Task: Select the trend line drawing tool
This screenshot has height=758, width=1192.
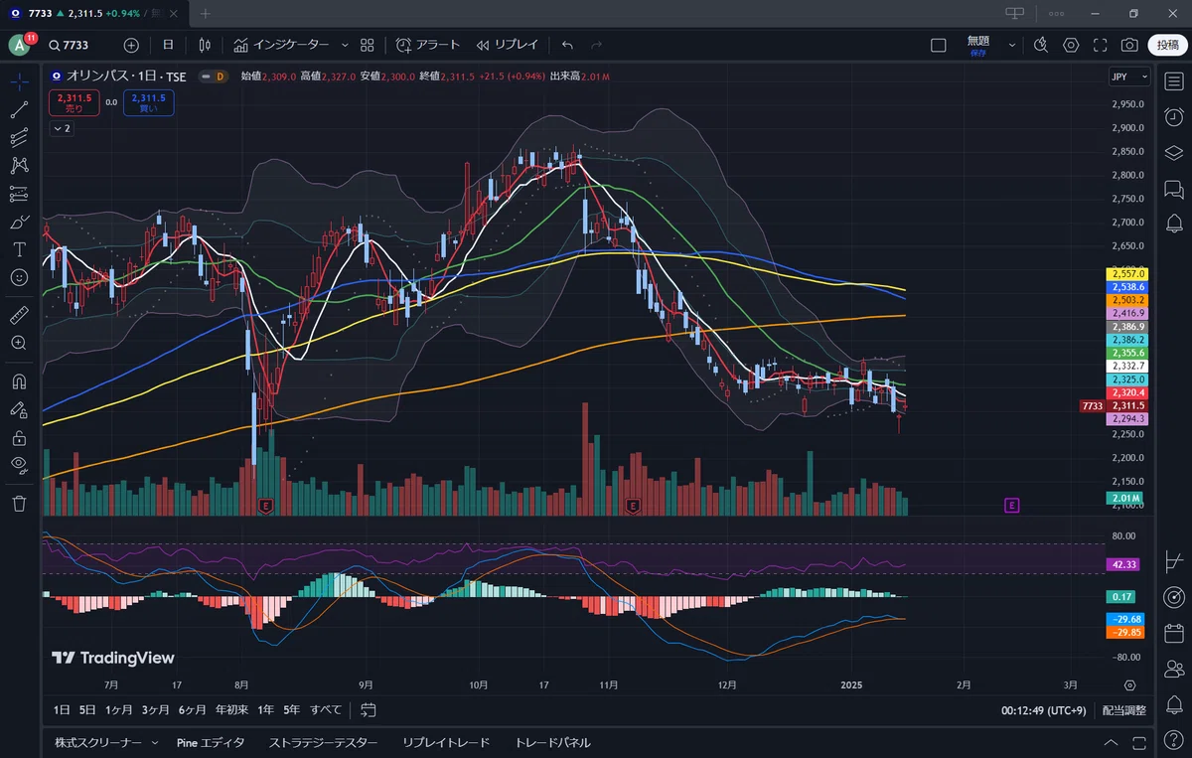Action: pyautogui.click(x=19, y=109)
